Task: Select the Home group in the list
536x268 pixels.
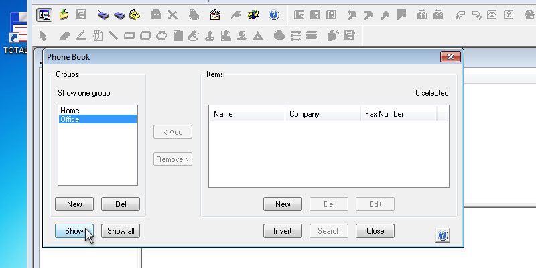Action: tap(70, 111)
